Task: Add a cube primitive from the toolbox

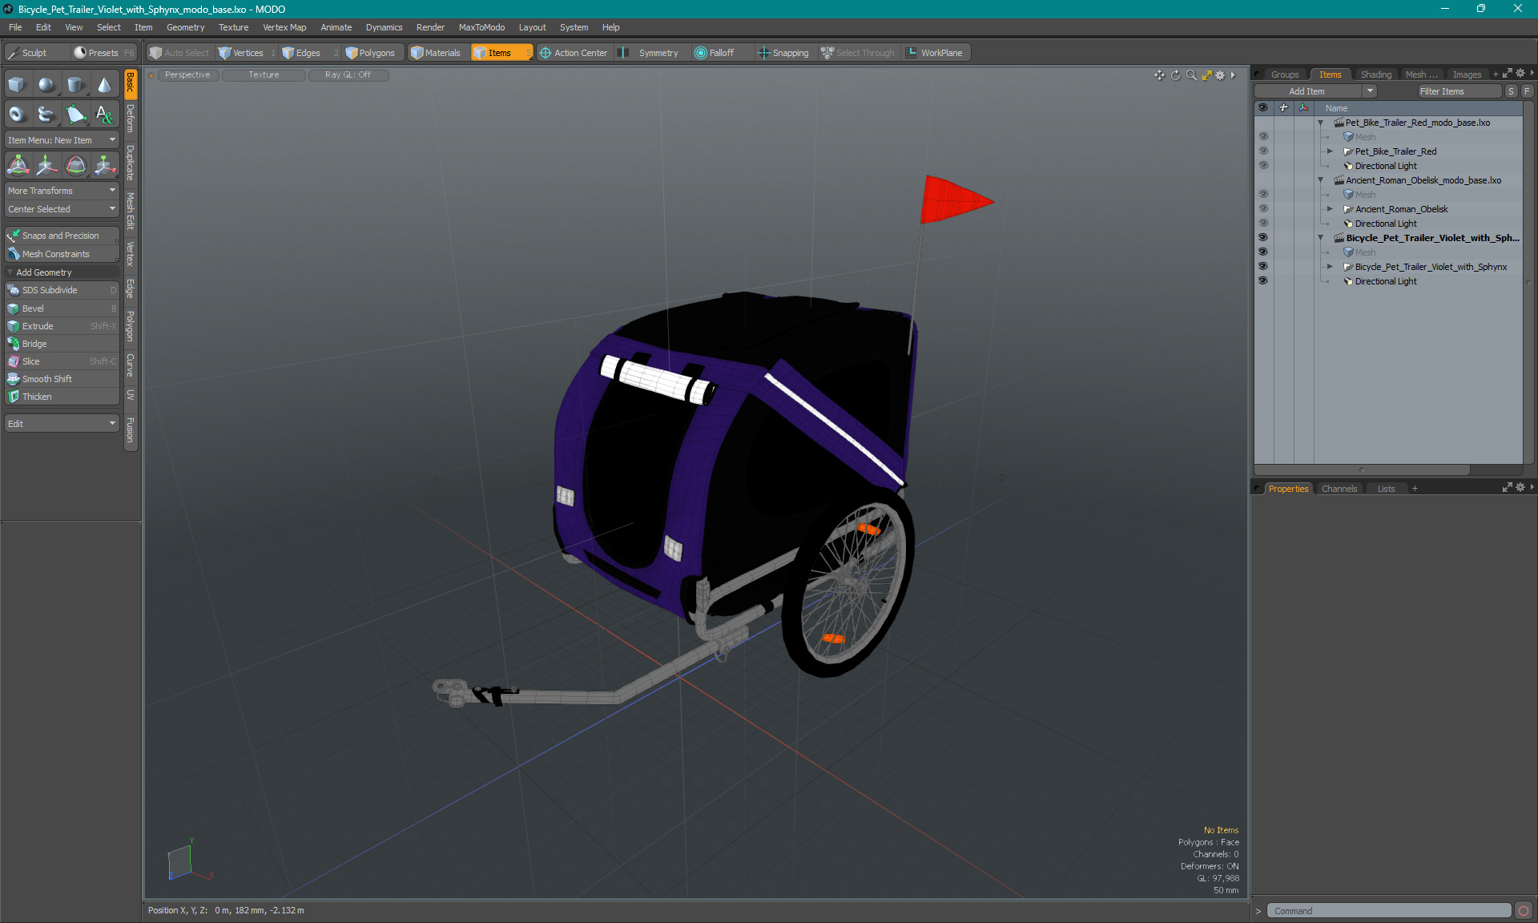Action: pos(17,85)
